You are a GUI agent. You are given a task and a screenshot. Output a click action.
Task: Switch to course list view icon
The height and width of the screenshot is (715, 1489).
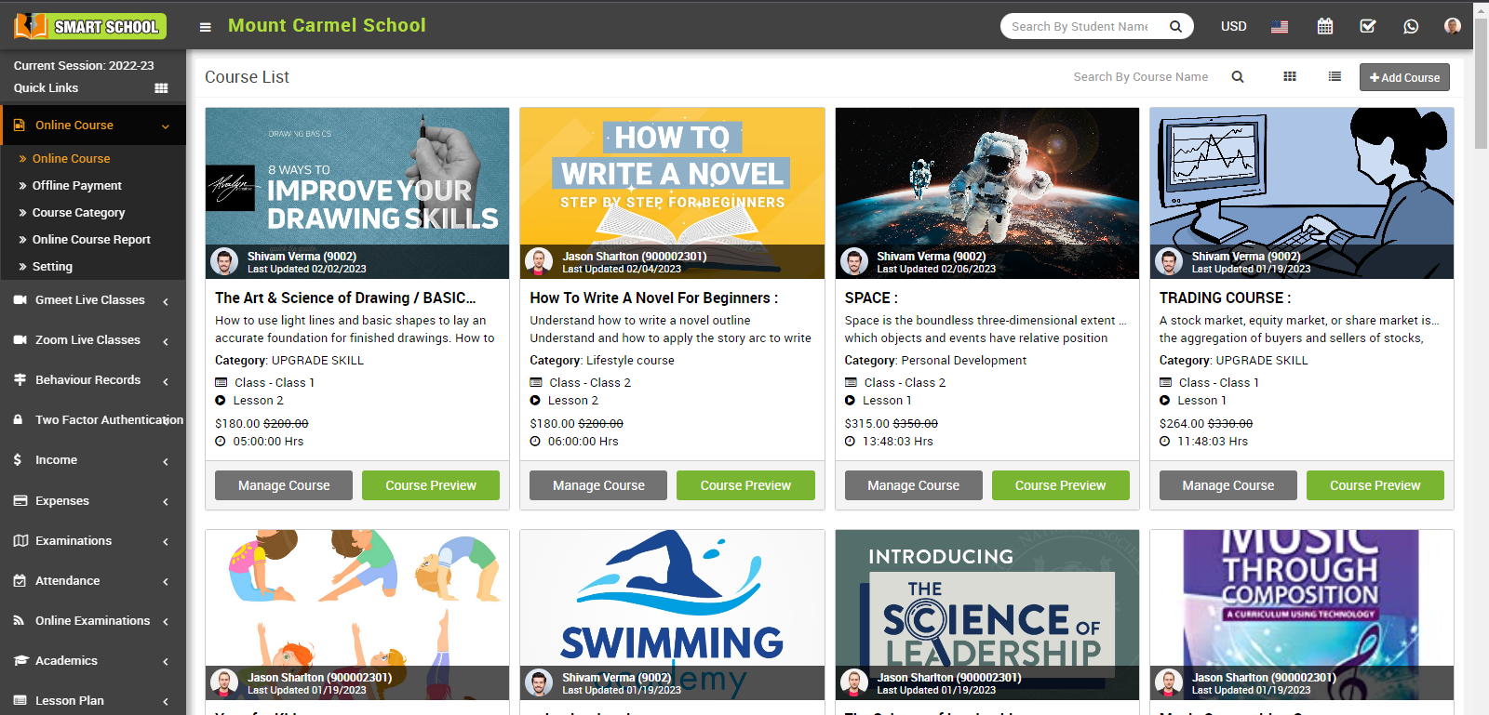pos(1335,77)
